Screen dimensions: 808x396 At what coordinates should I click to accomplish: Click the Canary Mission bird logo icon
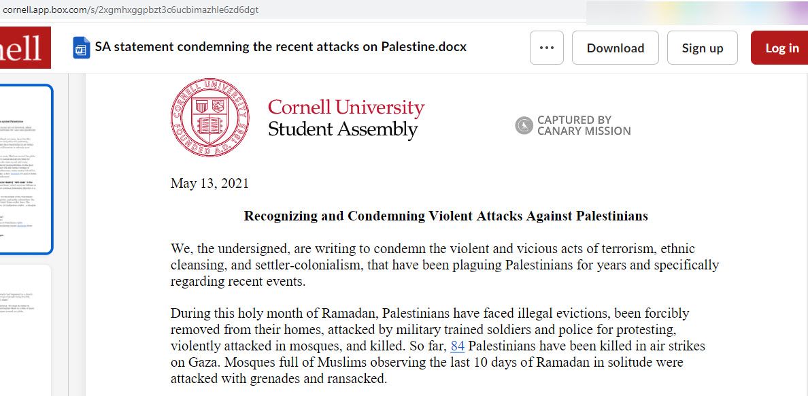pyautogui.click(x=524, y=125)
